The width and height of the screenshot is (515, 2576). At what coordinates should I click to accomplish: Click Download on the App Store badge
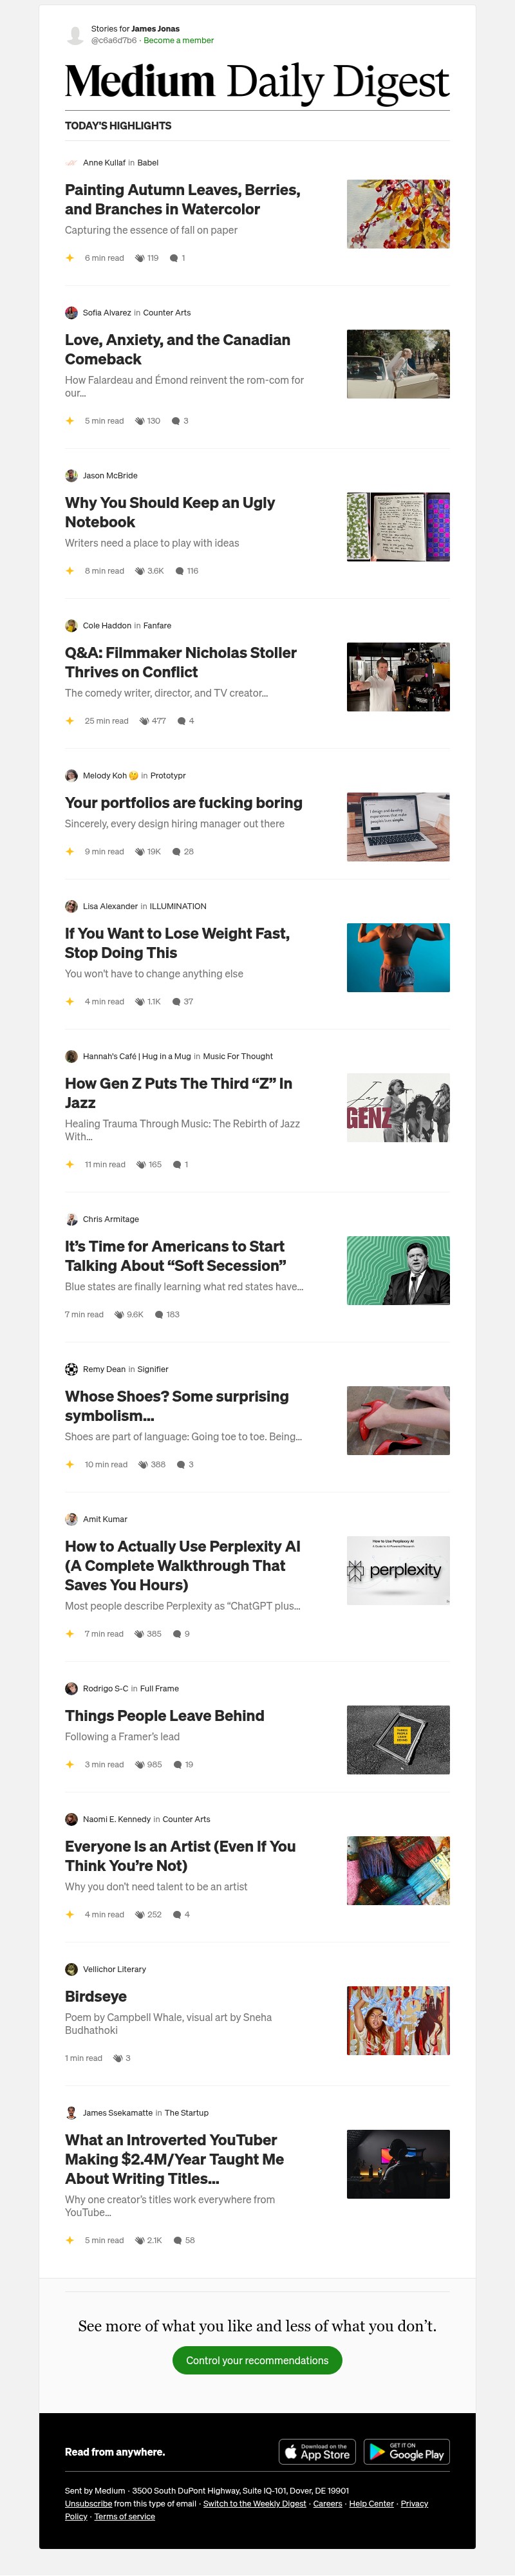[317, 2451]
